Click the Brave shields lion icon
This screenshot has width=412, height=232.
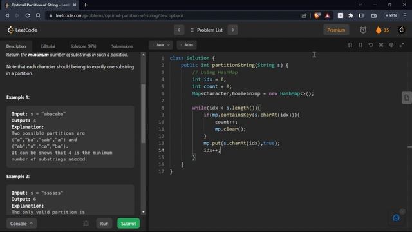317,15
